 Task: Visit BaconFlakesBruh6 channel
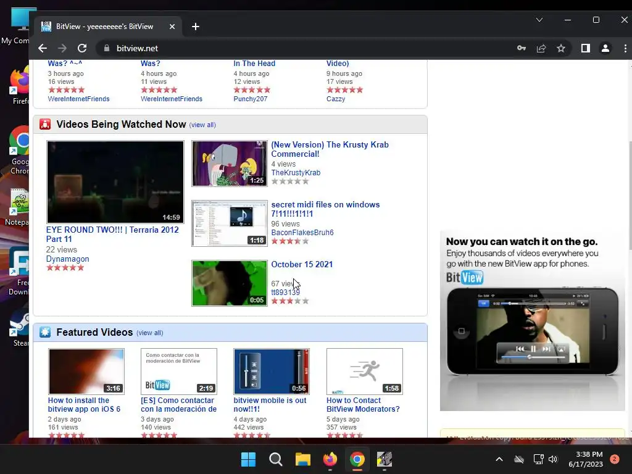click(302, 233)
